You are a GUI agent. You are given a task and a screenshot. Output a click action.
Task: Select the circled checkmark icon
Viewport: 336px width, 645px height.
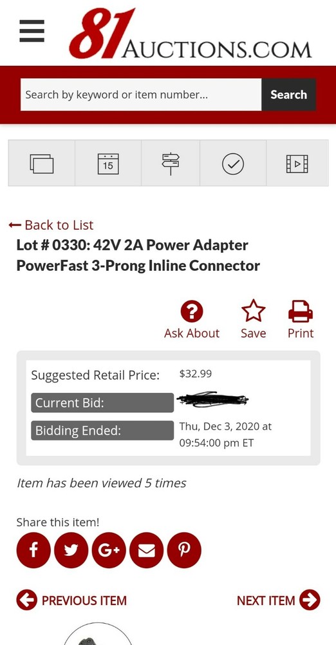(x=233, y=163)
